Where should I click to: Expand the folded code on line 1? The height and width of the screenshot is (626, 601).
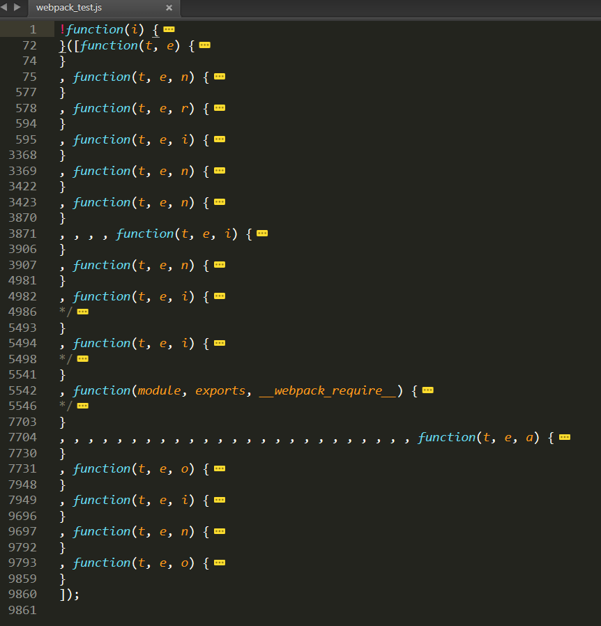169,29
